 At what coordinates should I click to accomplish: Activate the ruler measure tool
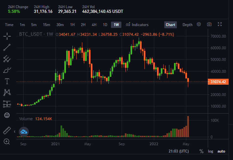(x=7, y=131)
